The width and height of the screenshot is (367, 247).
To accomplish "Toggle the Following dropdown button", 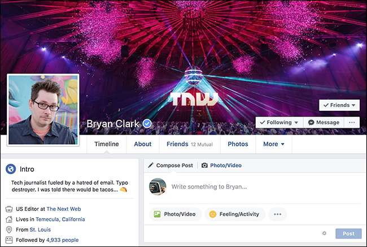I will point(279,122).
